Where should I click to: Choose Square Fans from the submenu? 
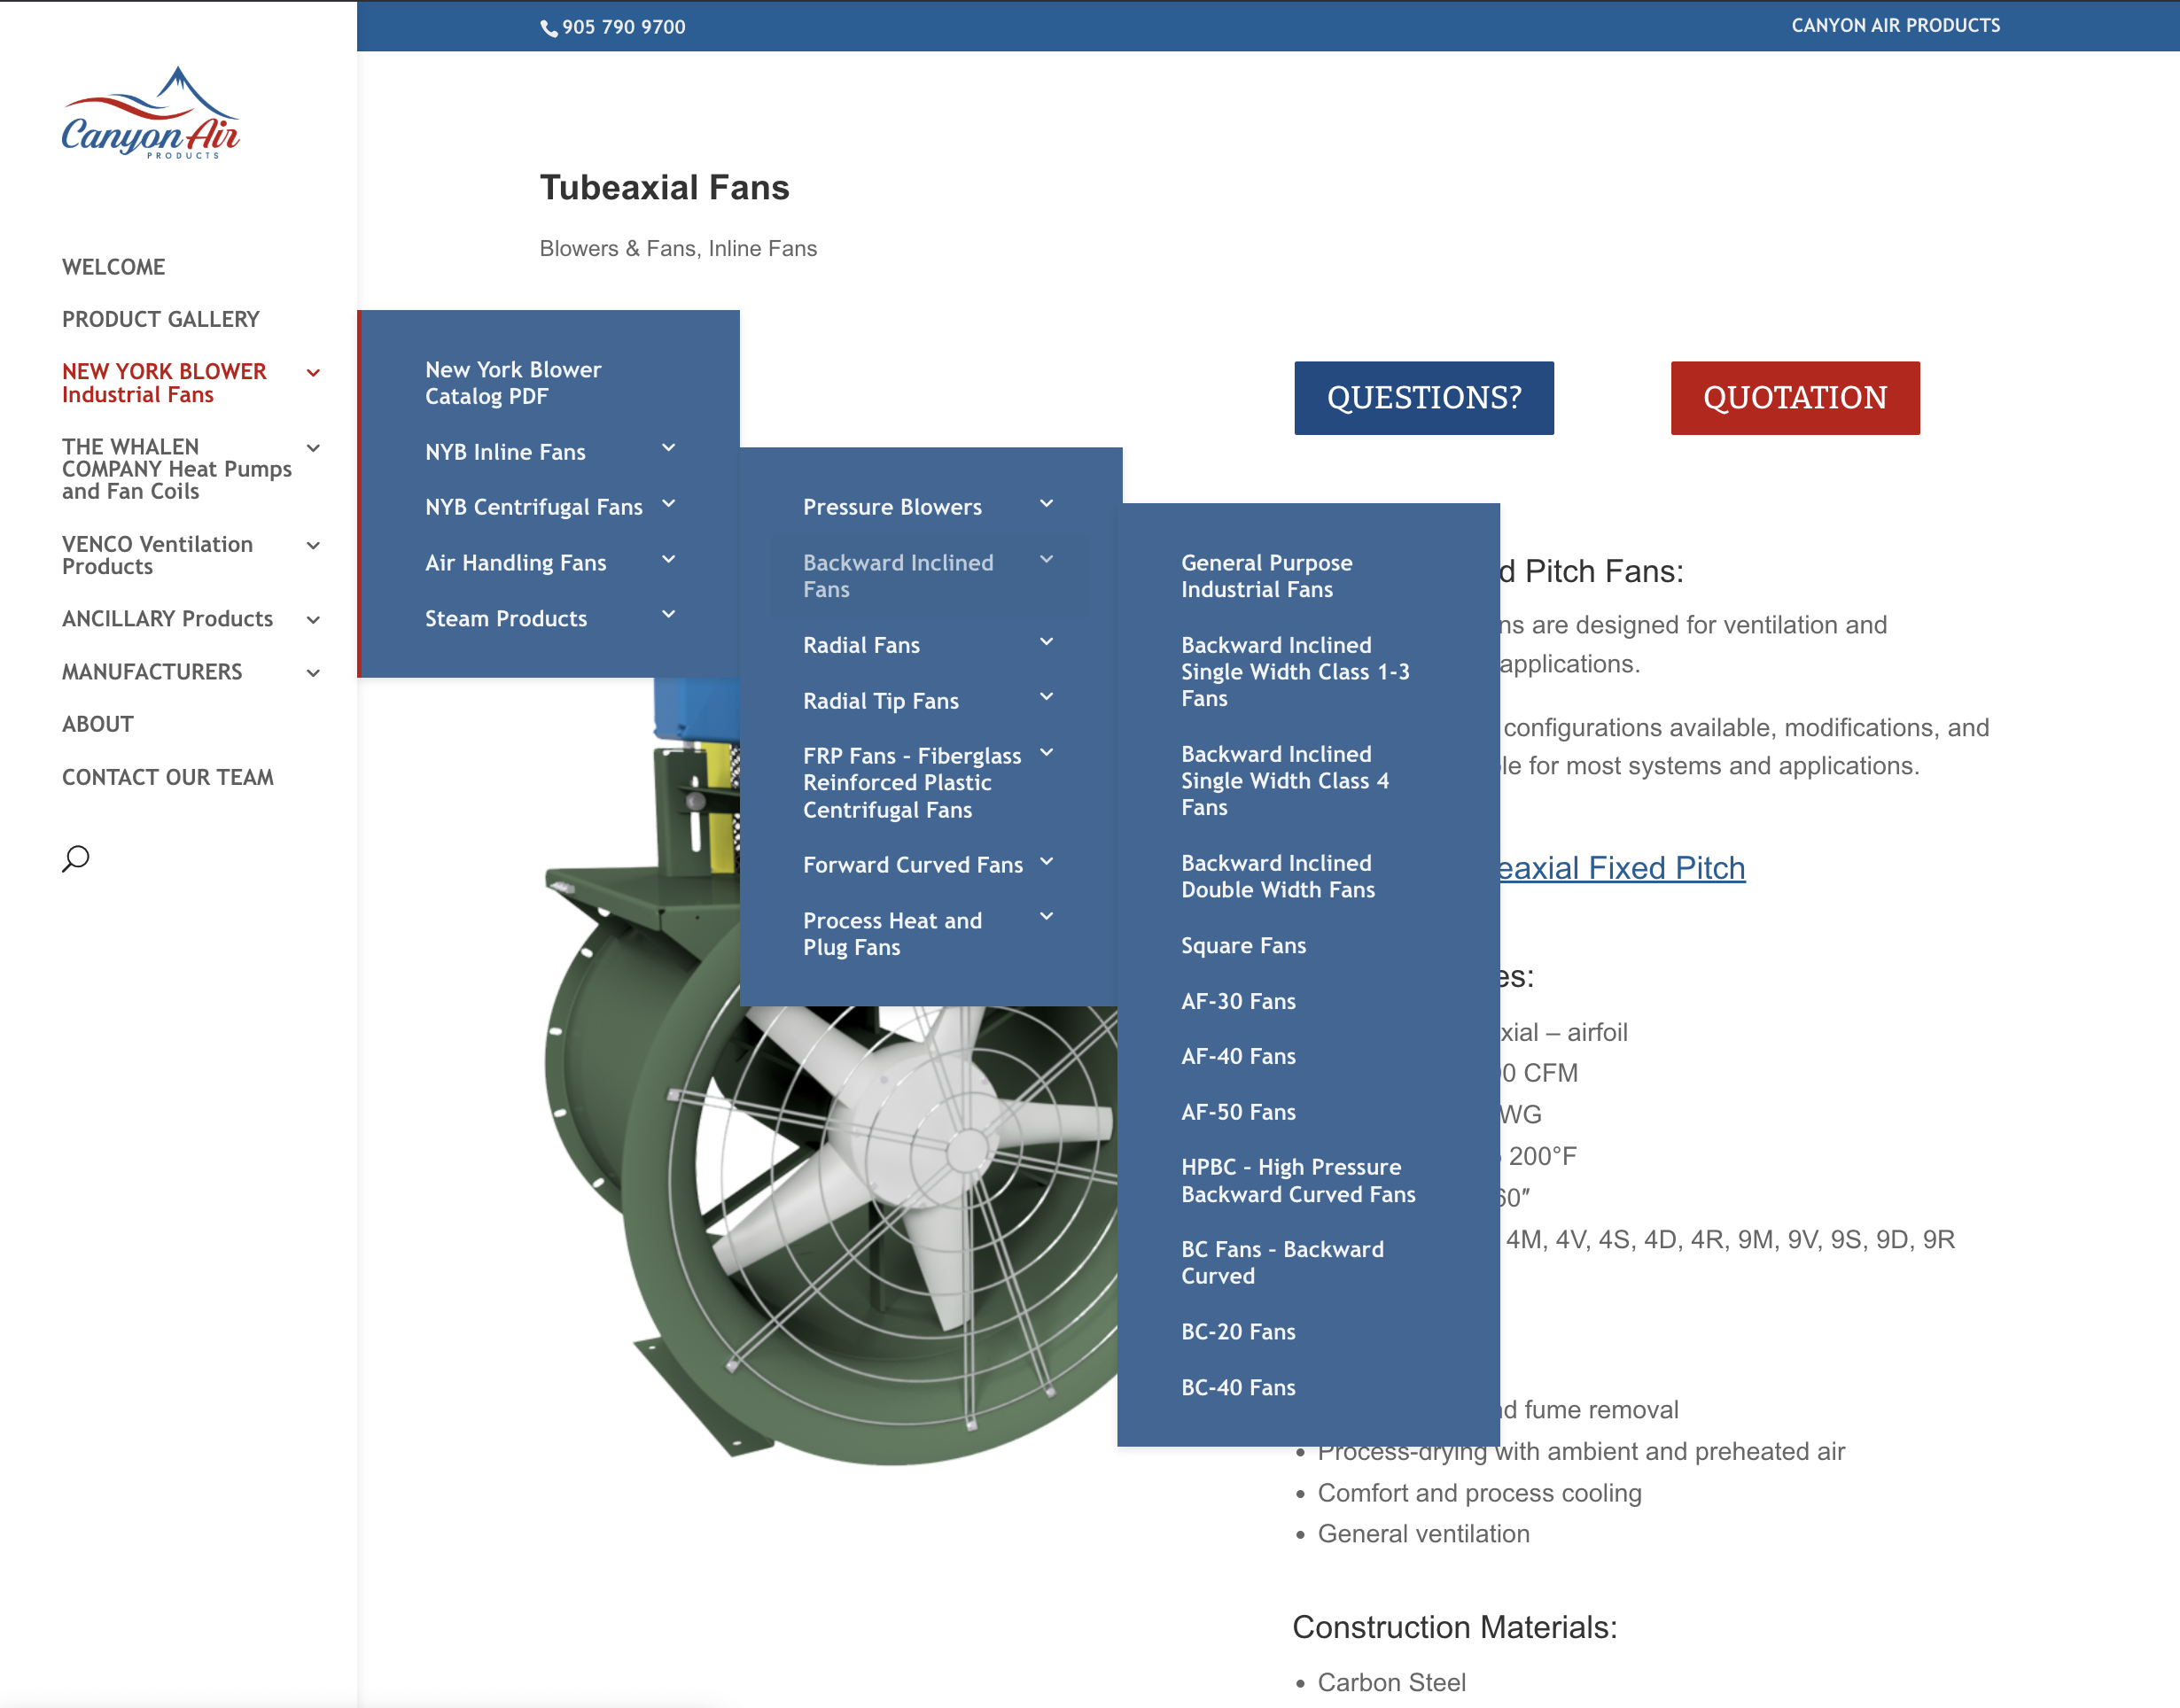pos(1242,945)
